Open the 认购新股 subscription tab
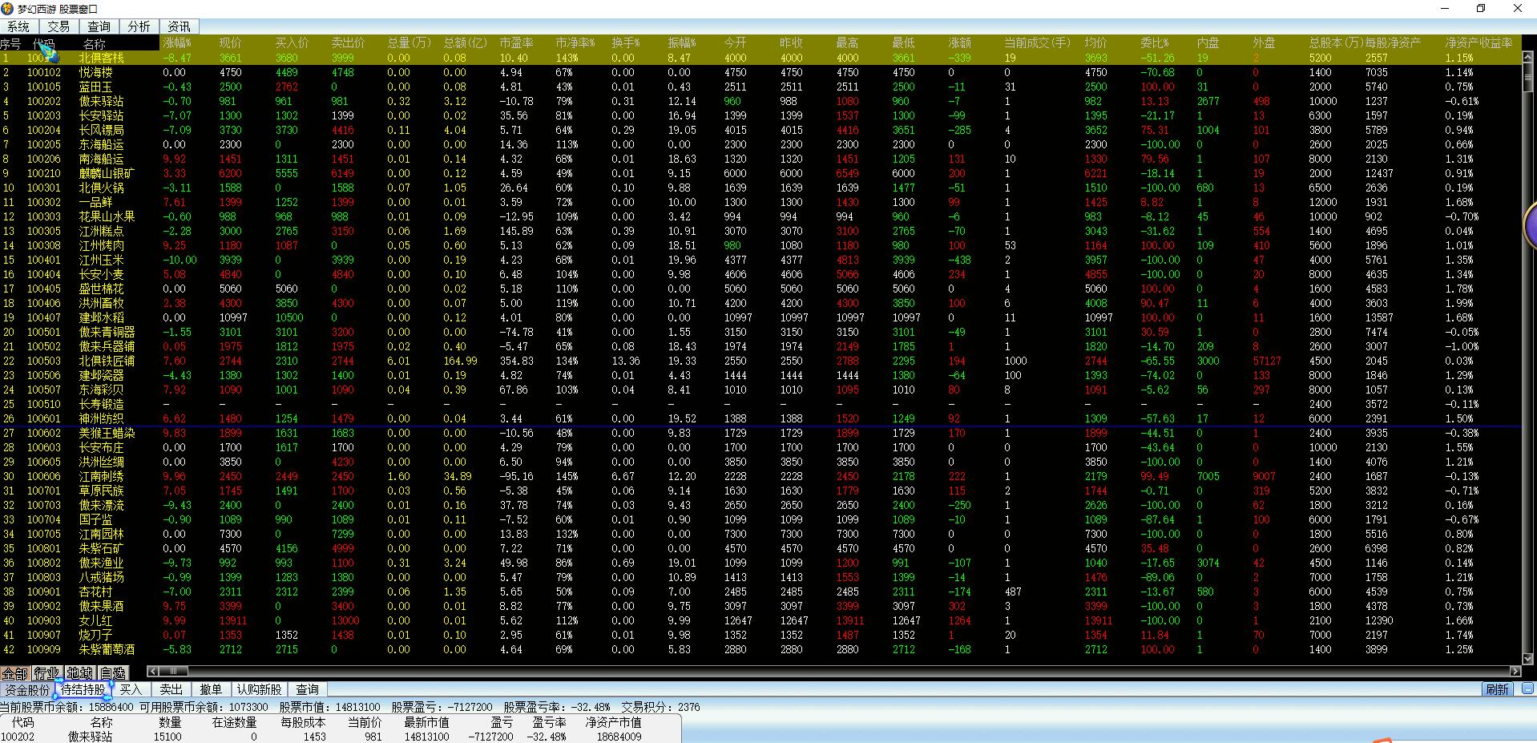This screenshot has height=743, width=1537. pos(259,689)
